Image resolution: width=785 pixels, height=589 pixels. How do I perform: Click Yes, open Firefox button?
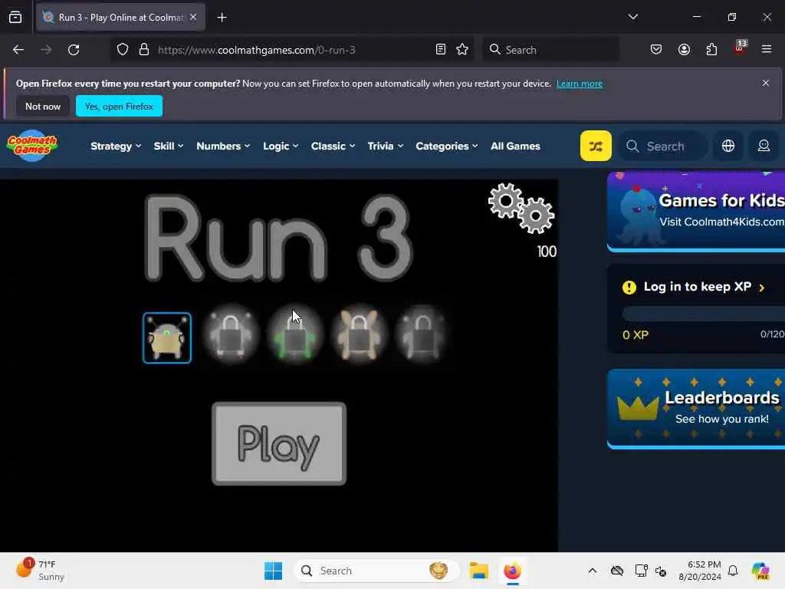pos(119,106)
